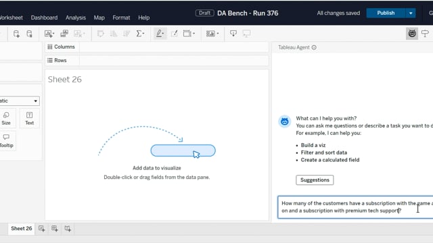The height and width of the screenshot is (243, 433).
Task: Click the Clear Sheet toolbar icon
Action: (78, 34)
